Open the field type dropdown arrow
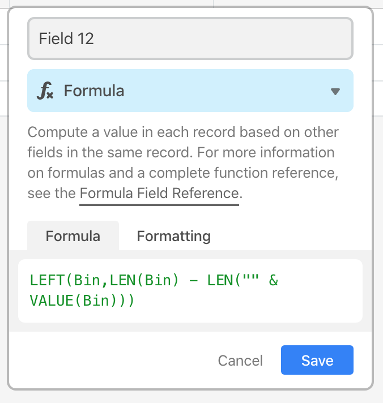383x403 pixels. pos(335,92)
